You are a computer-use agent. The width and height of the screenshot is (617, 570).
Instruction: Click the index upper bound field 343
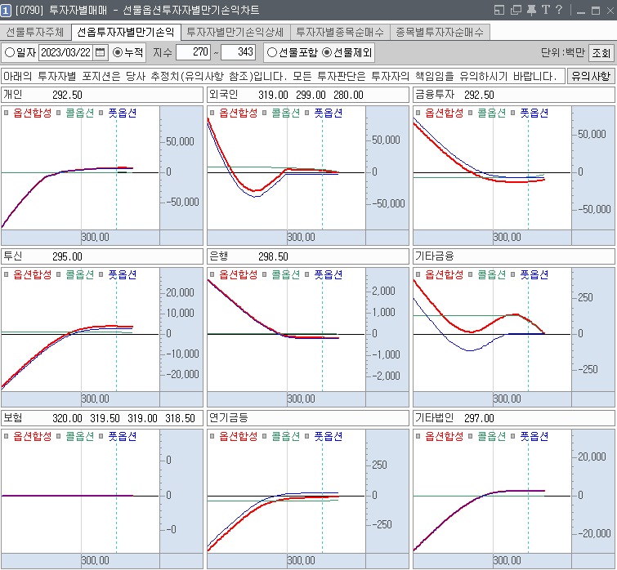[239, 52]
